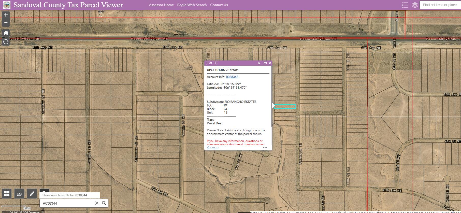Open the basemap gallery grid widget

pos(7,194)
